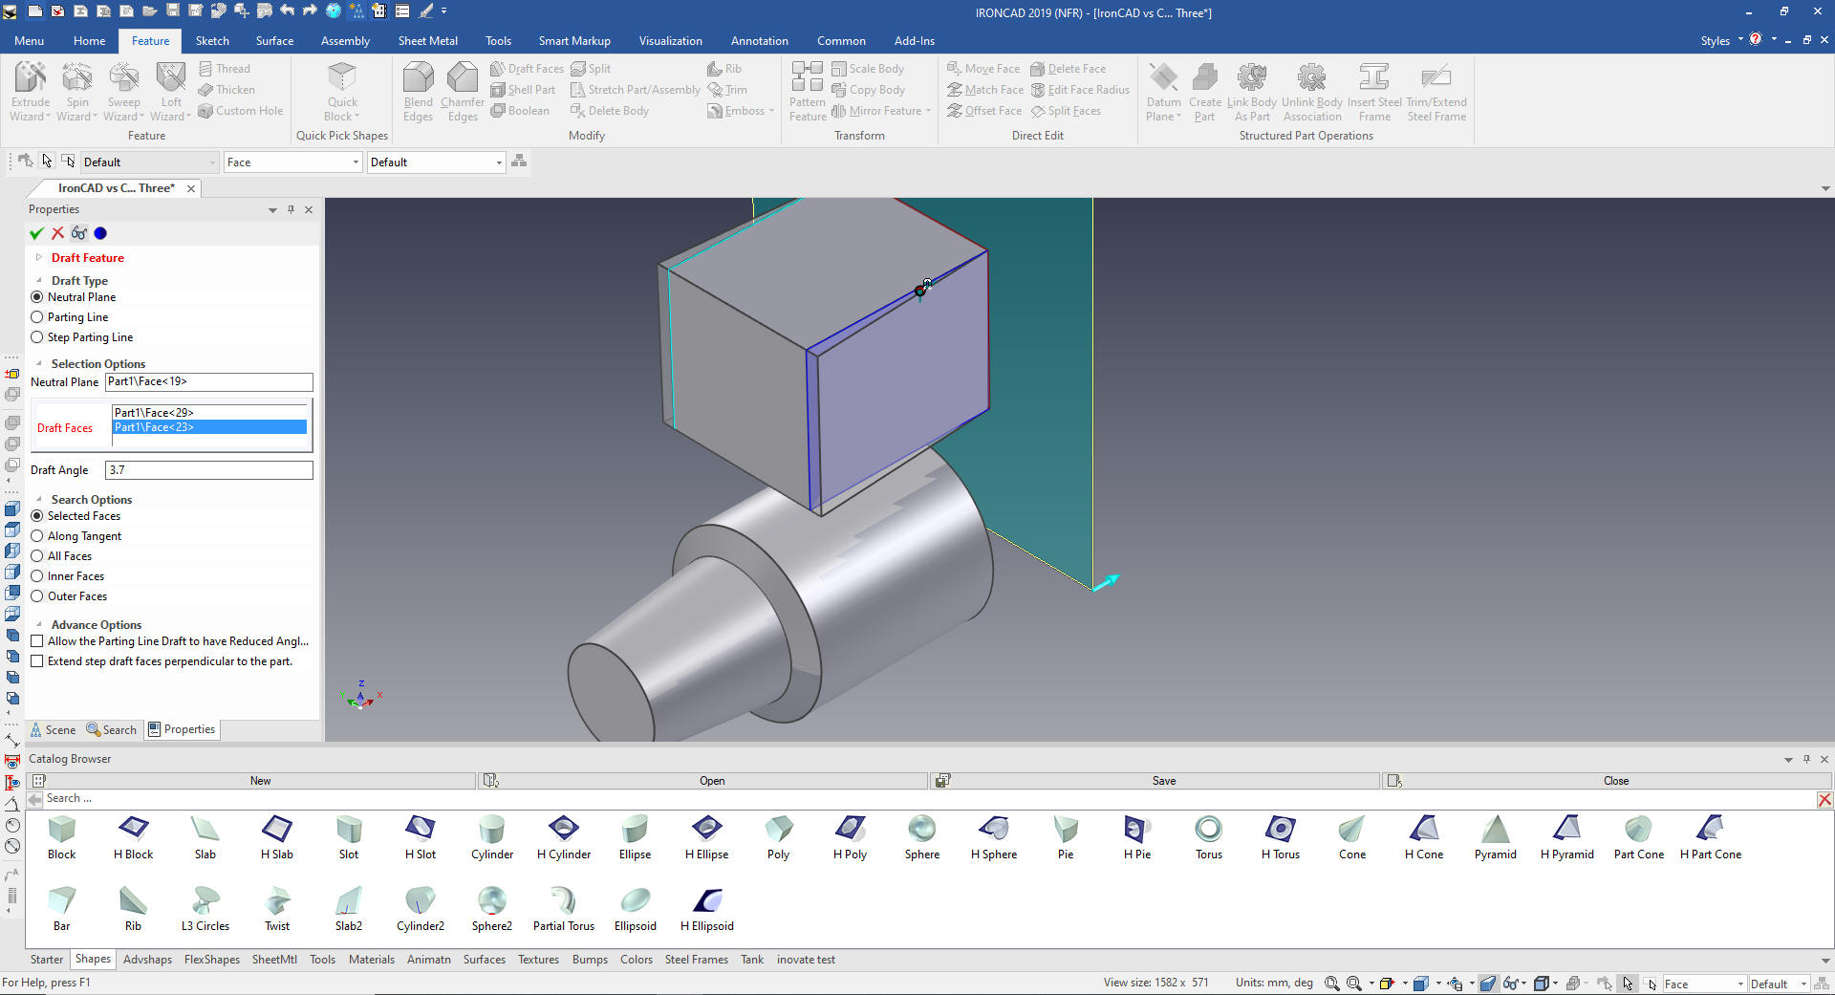1835x995 pixels.
Task: Expand the Draft Feature section
Action: click(39, 258)
